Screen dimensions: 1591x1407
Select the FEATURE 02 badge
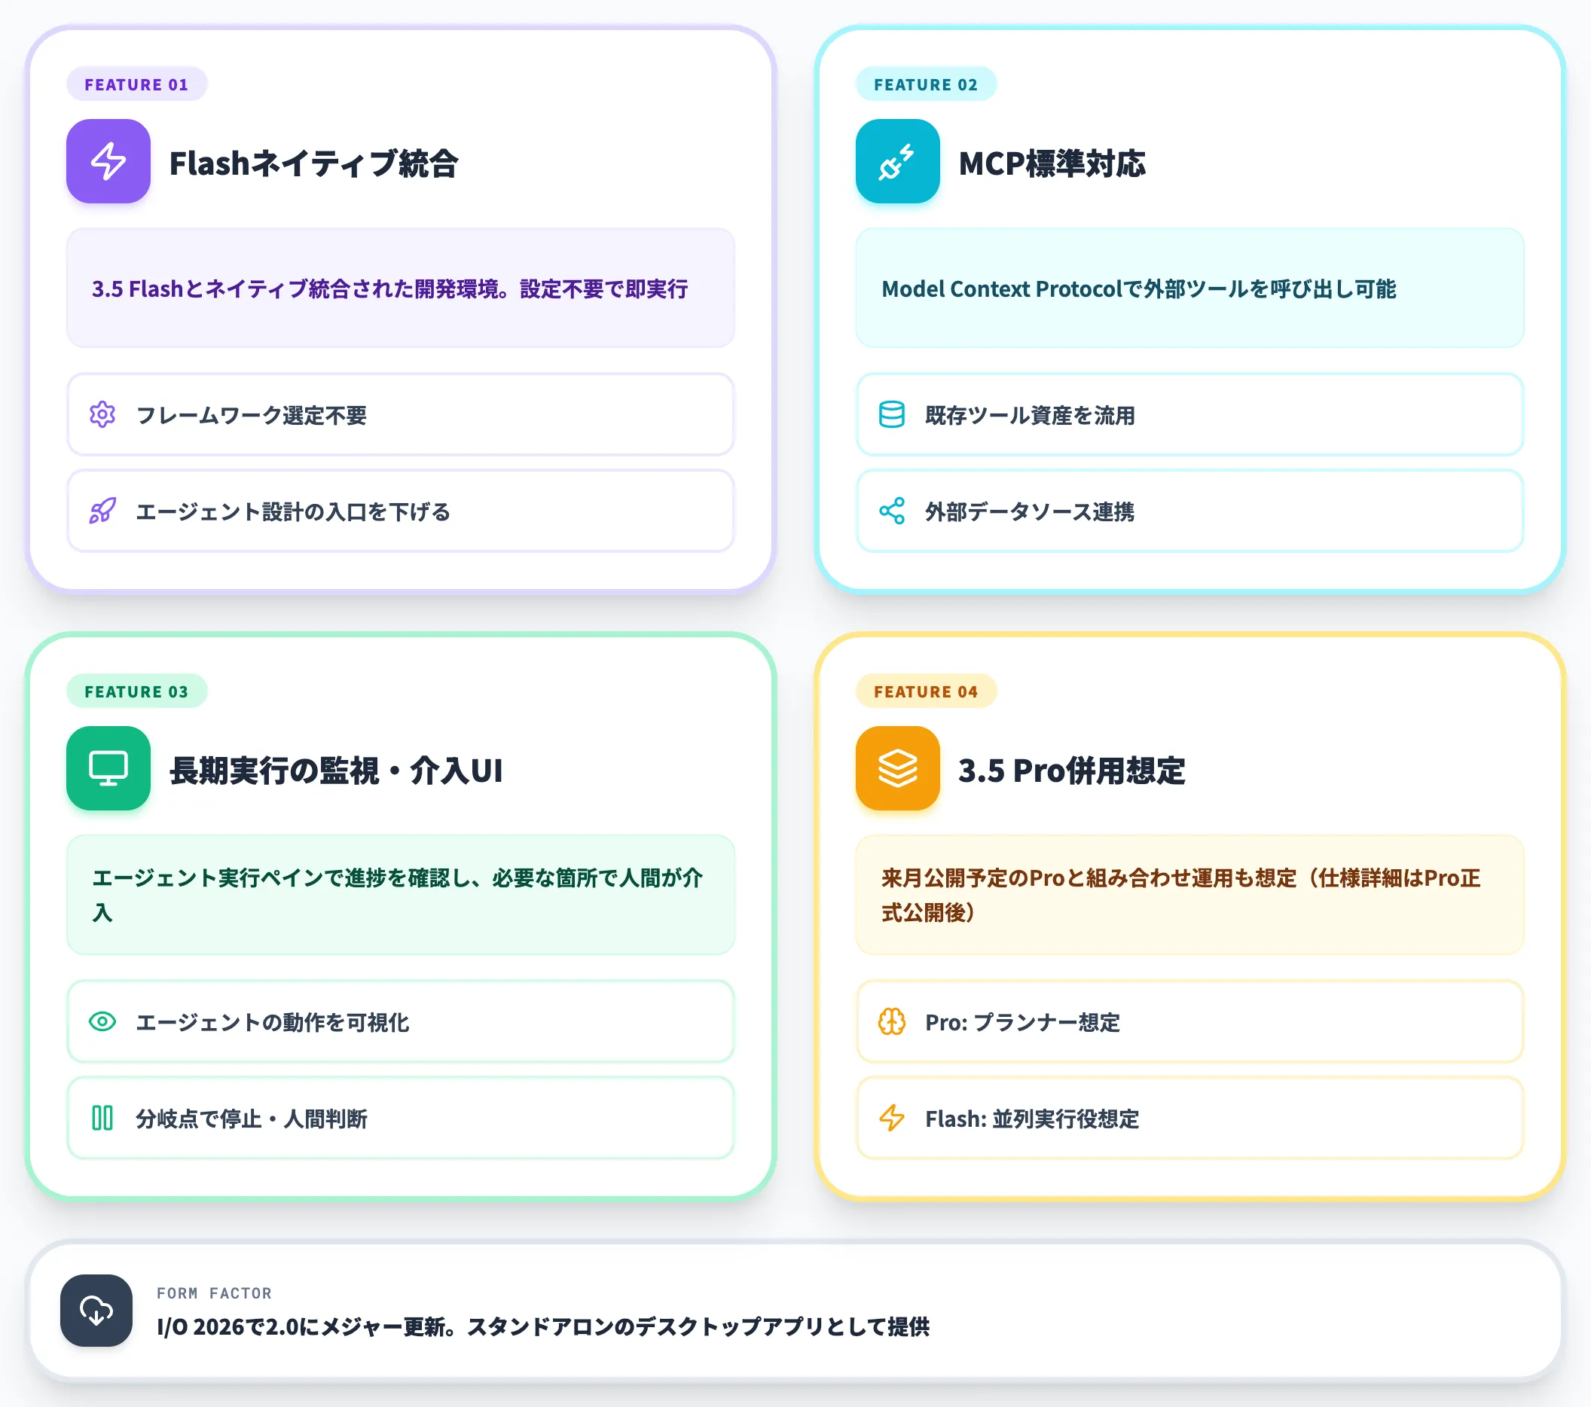(x=926, y=84)
